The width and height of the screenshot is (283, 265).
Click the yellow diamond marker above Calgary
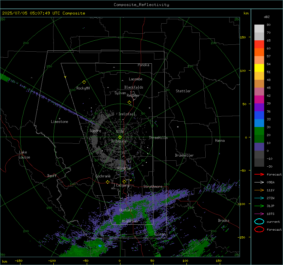click(x=124, y=181)
